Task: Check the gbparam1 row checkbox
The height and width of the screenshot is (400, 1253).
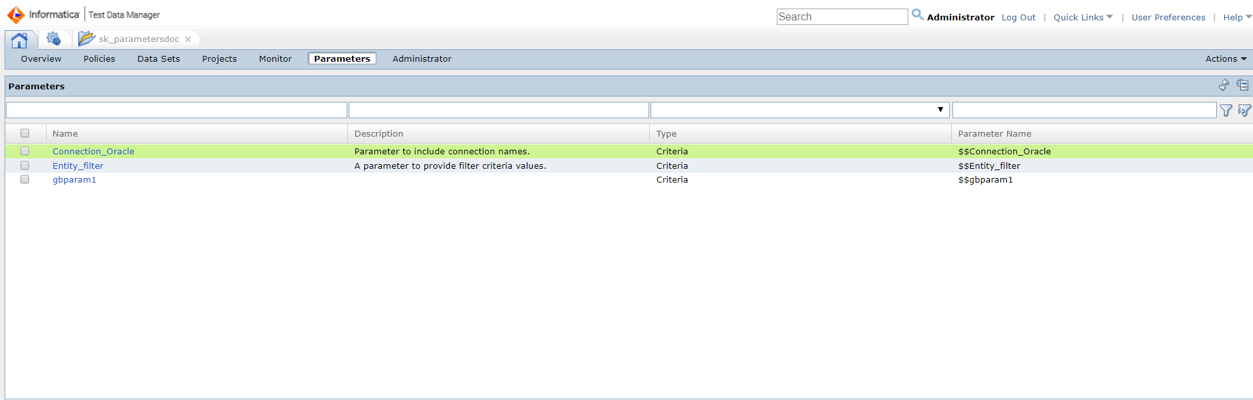Action: [25, 179]
